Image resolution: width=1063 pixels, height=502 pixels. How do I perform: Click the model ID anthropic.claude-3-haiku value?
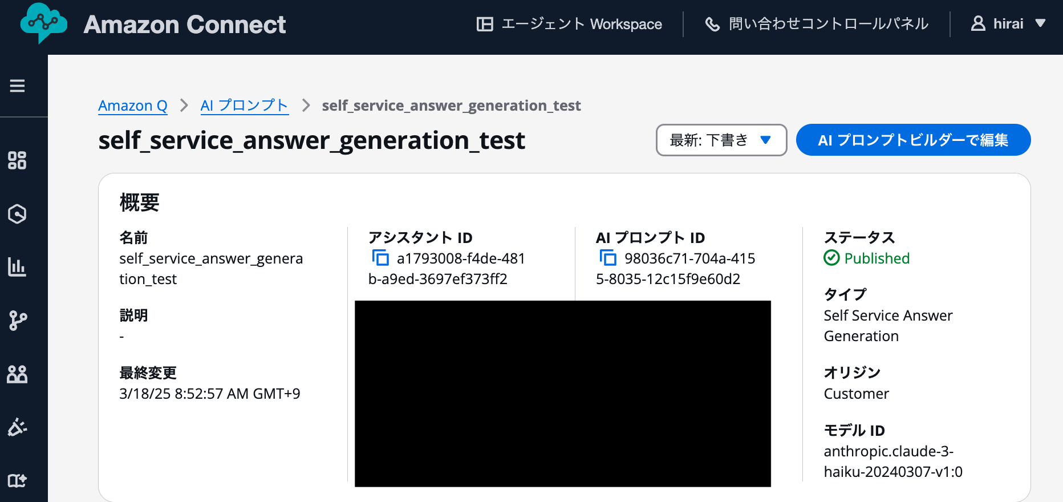[893, 461]
